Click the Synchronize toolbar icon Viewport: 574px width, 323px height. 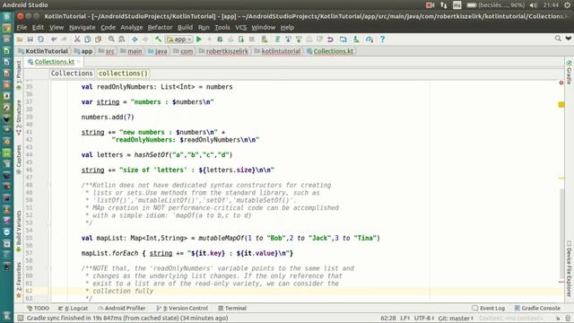click(x=40, y=39)
